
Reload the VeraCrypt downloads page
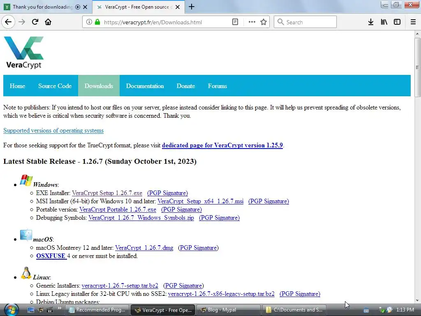tap(35, 22)
